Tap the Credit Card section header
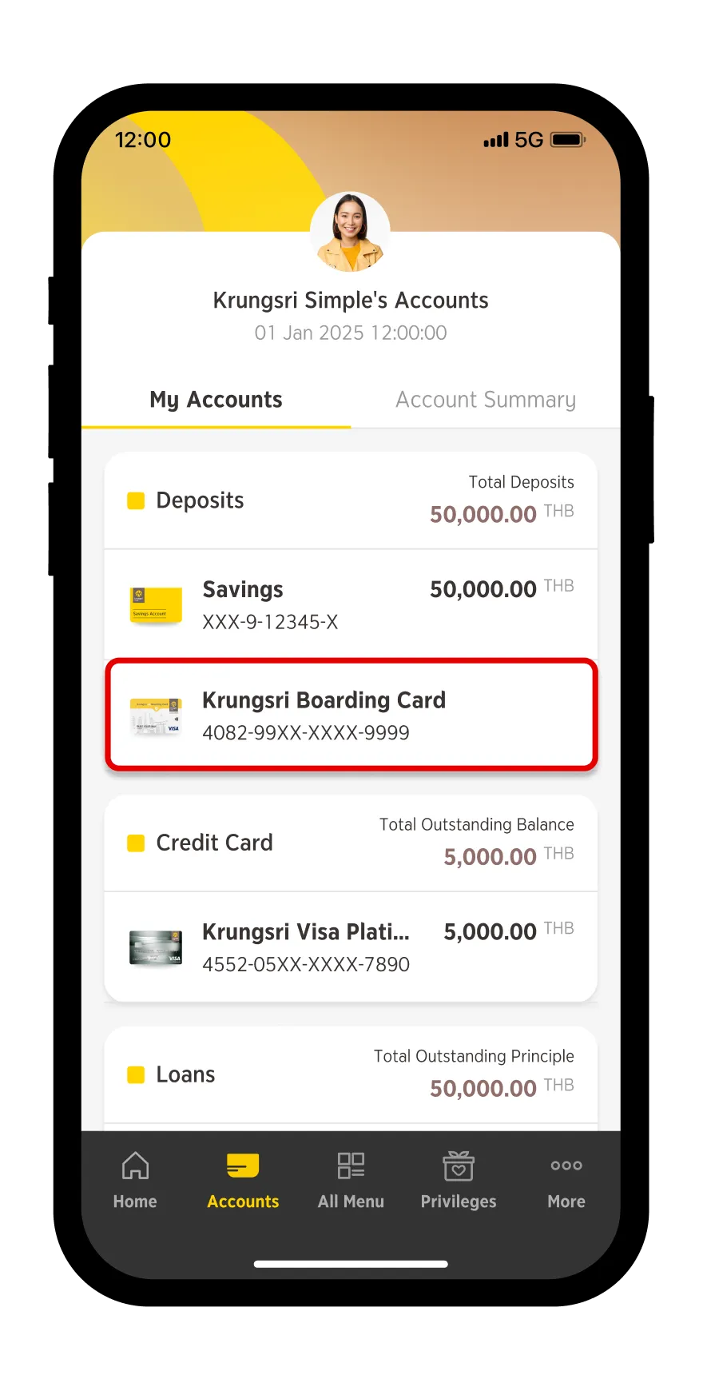Viewport: 703px width, 1391px height. coord(351,843)
